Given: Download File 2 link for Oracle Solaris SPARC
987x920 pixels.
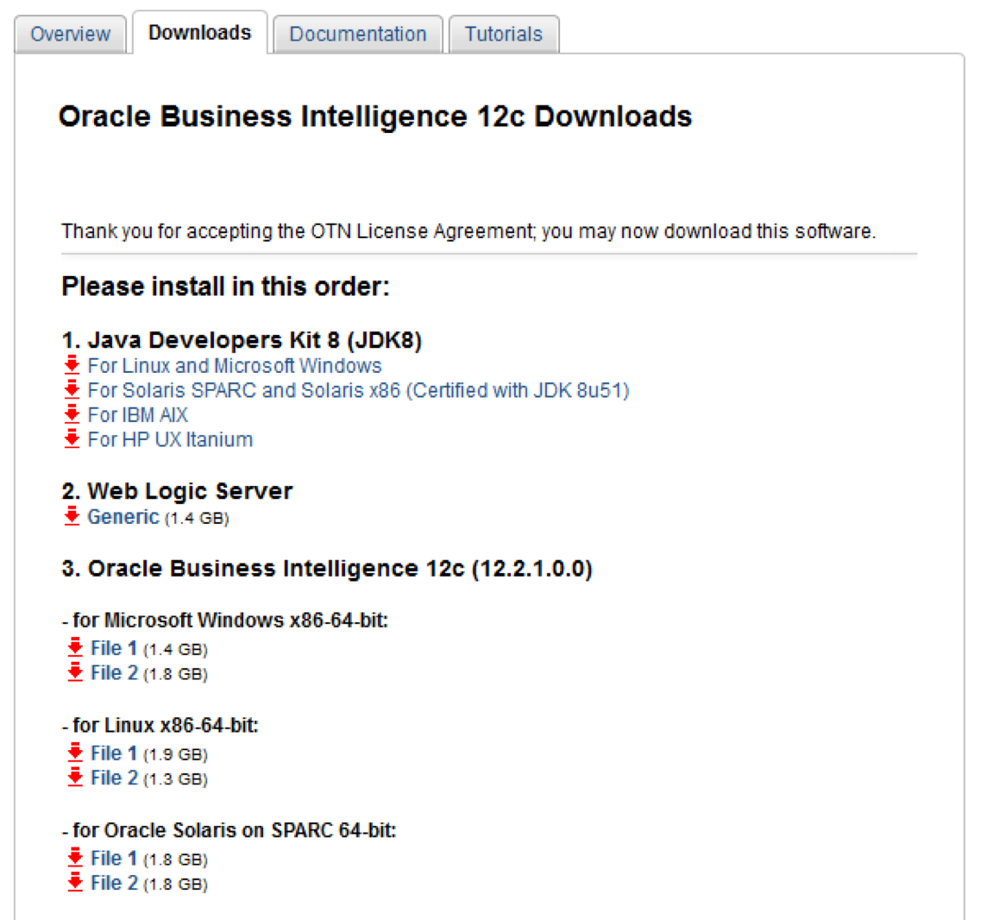Looking at the screenshot, I should [114, 883].
